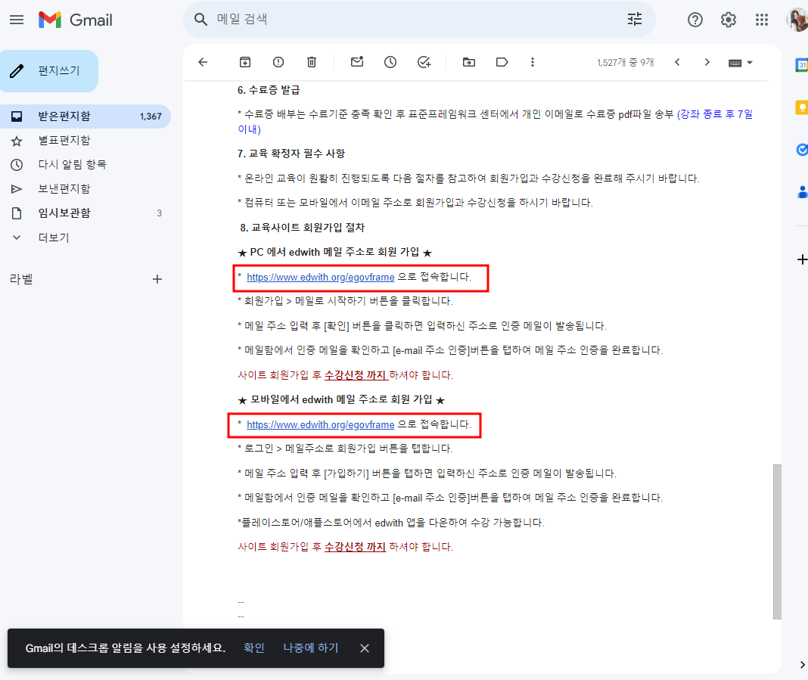Open search options filter icon
The image size is (808, 680).
[x=634, y=20]
